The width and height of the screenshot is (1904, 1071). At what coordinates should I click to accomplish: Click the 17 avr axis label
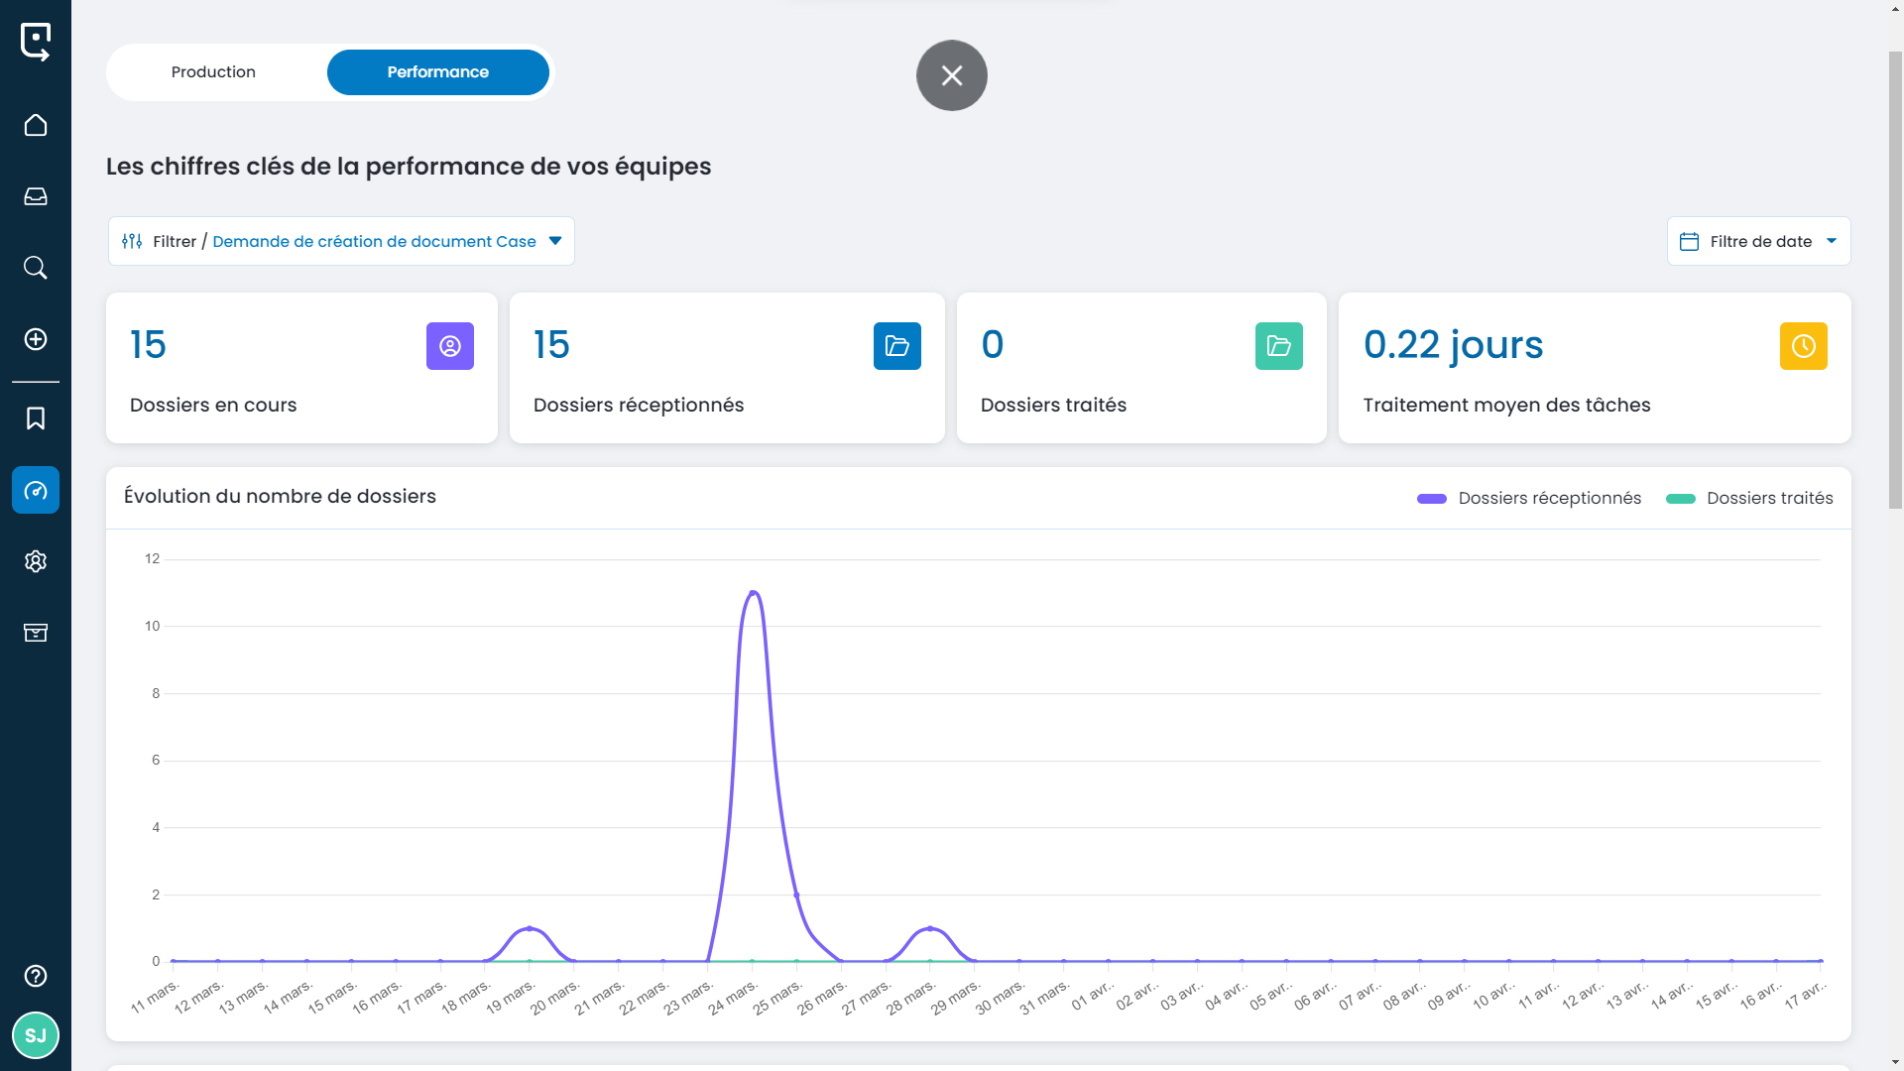[x=1805, y=995]
